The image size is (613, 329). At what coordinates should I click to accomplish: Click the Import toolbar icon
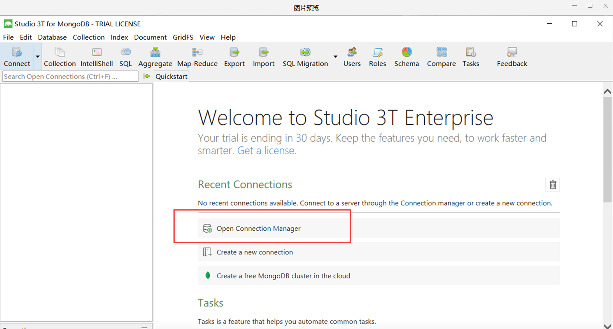[263, 57]
